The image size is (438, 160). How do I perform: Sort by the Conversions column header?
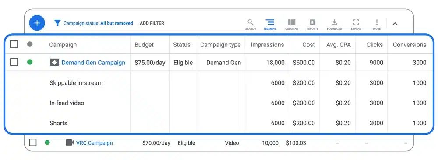410,45
